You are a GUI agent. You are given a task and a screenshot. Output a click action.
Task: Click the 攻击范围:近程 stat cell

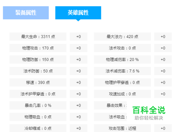click(122, 128)
